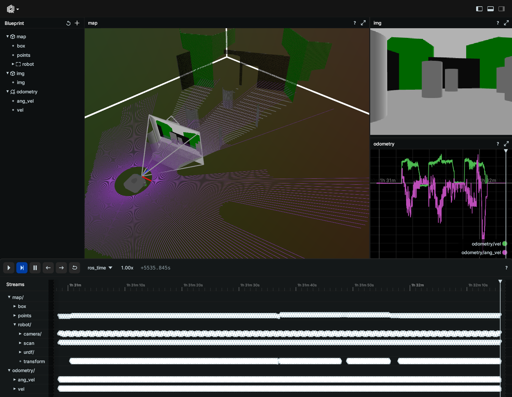Screen dimensions: 512x397
Task: Select the img entity under img view
Action: tap(21, 82)
